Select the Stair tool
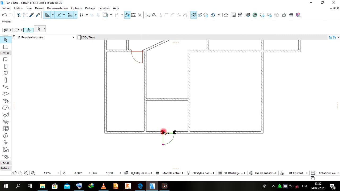This screenshot has height=191, width=340. point(6,101)
